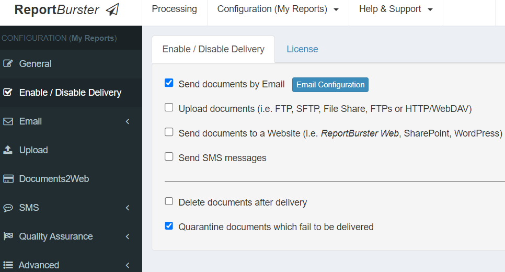Click the Quality Assurance flag icon
Image resolution: width=505 pixels, height=272 pixels.
coord(8,236)
